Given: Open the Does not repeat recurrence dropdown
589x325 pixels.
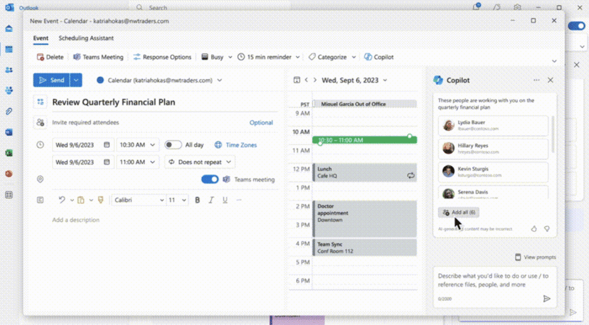Looking at the screenshot, I should (x=200, y=162).
